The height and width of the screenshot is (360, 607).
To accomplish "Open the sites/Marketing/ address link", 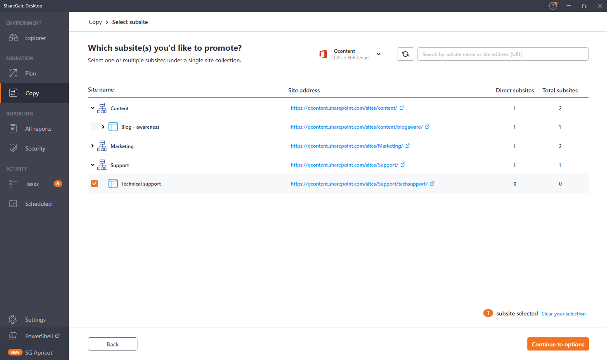I will click(347, 146).
